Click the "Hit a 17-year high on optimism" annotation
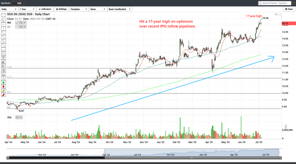Image resolution: width=296 pixels, height=164 pixels. point(166,21)
